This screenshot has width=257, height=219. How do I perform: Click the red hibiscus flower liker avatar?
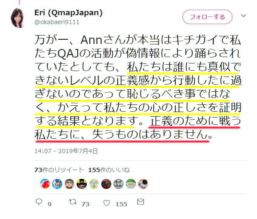[45, 184]
